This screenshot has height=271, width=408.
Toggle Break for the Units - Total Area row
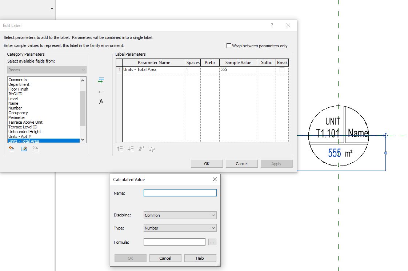[282, 69]
